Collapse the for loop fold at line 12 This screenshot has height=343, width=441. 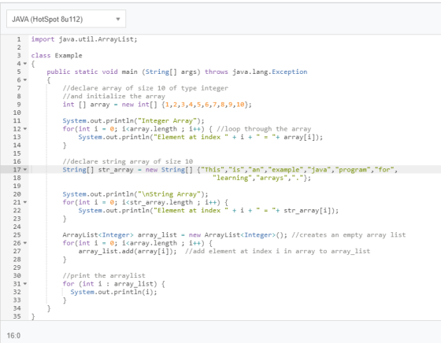point(25,129)
